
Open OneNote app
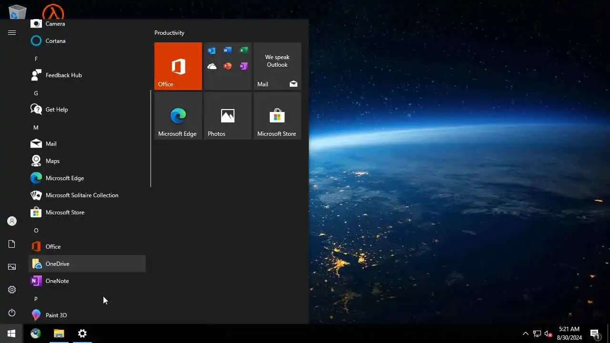click(87, 281)
